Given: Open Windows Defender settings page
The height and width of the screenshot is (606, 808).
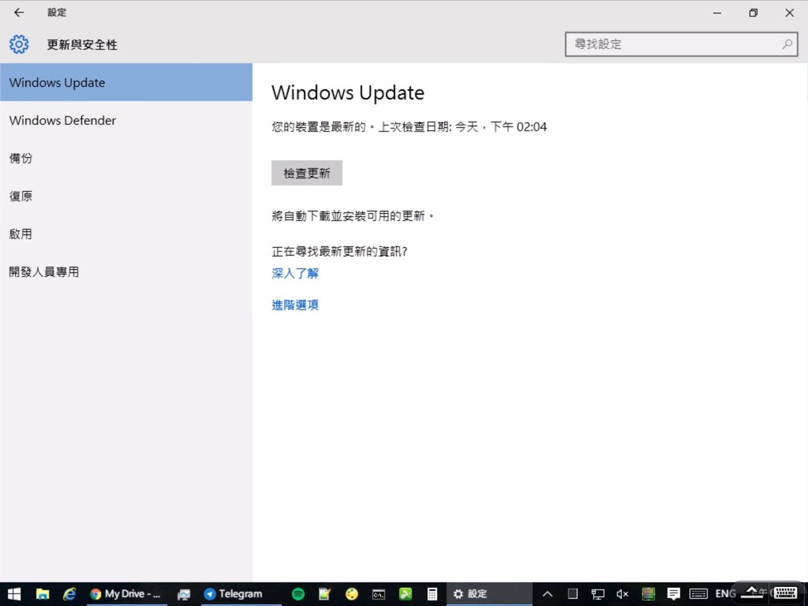Looking at the screenshot, I should 126,120.
